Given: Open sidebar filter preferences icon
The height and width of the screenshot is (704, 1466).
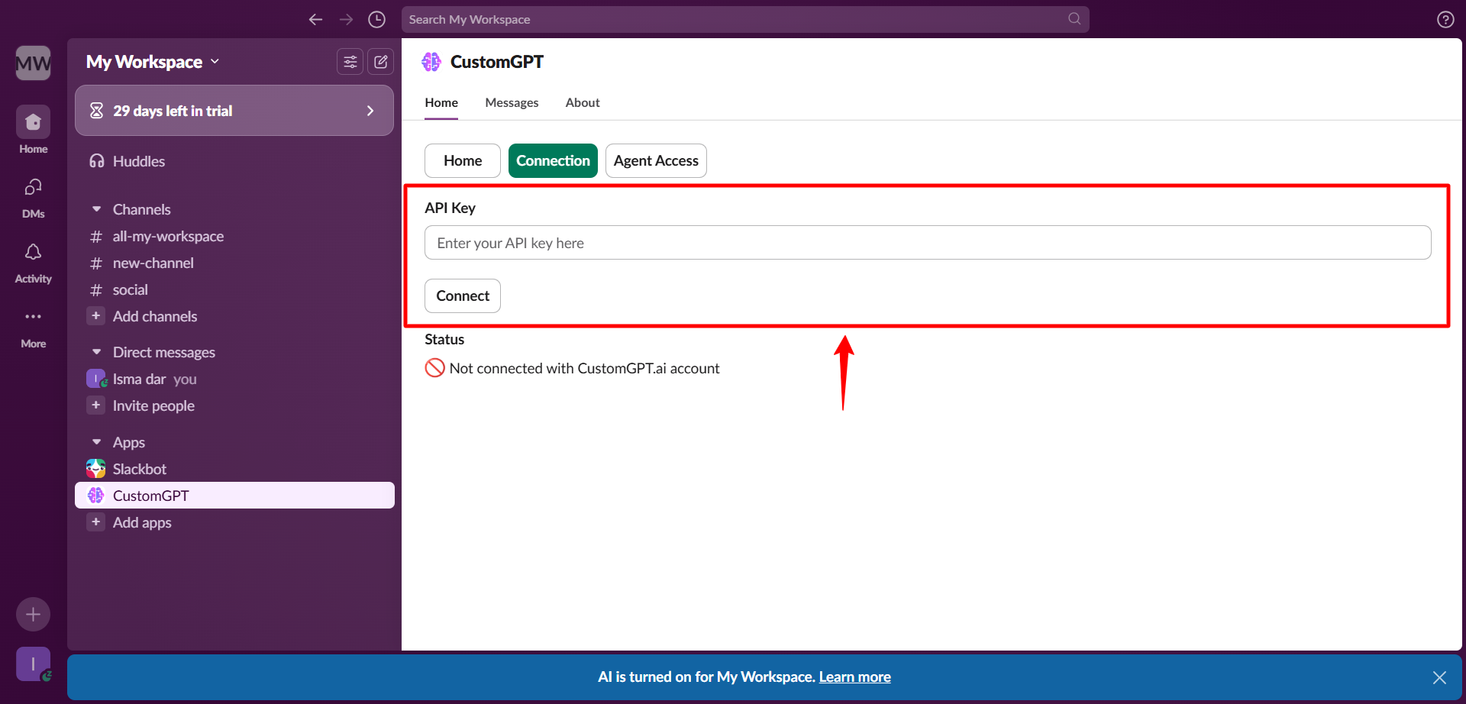Looking at the screenshot, I should [x=350, y=62].
